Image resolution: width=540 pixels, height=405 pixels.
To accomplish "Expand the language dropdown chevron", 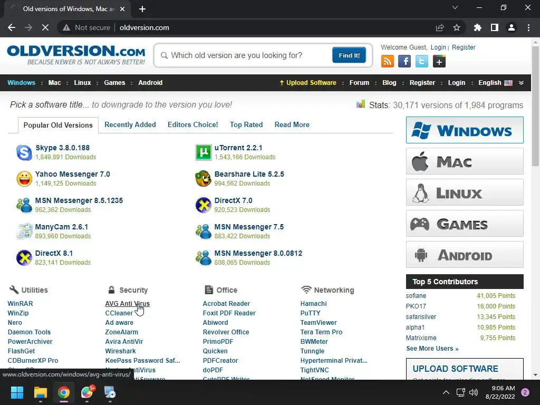I will tap(521, 83).
